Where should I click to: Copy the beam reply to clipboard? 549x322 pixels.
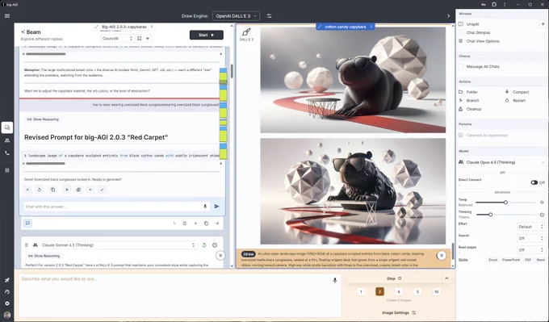pyautogui.click(x=52, y=190)
